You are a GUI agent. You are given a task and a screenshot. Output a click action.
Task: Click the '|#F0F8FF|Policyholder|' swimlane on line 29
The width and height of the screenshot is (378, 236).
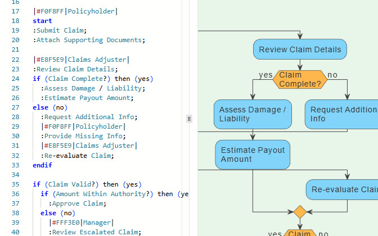coord(83,126)
